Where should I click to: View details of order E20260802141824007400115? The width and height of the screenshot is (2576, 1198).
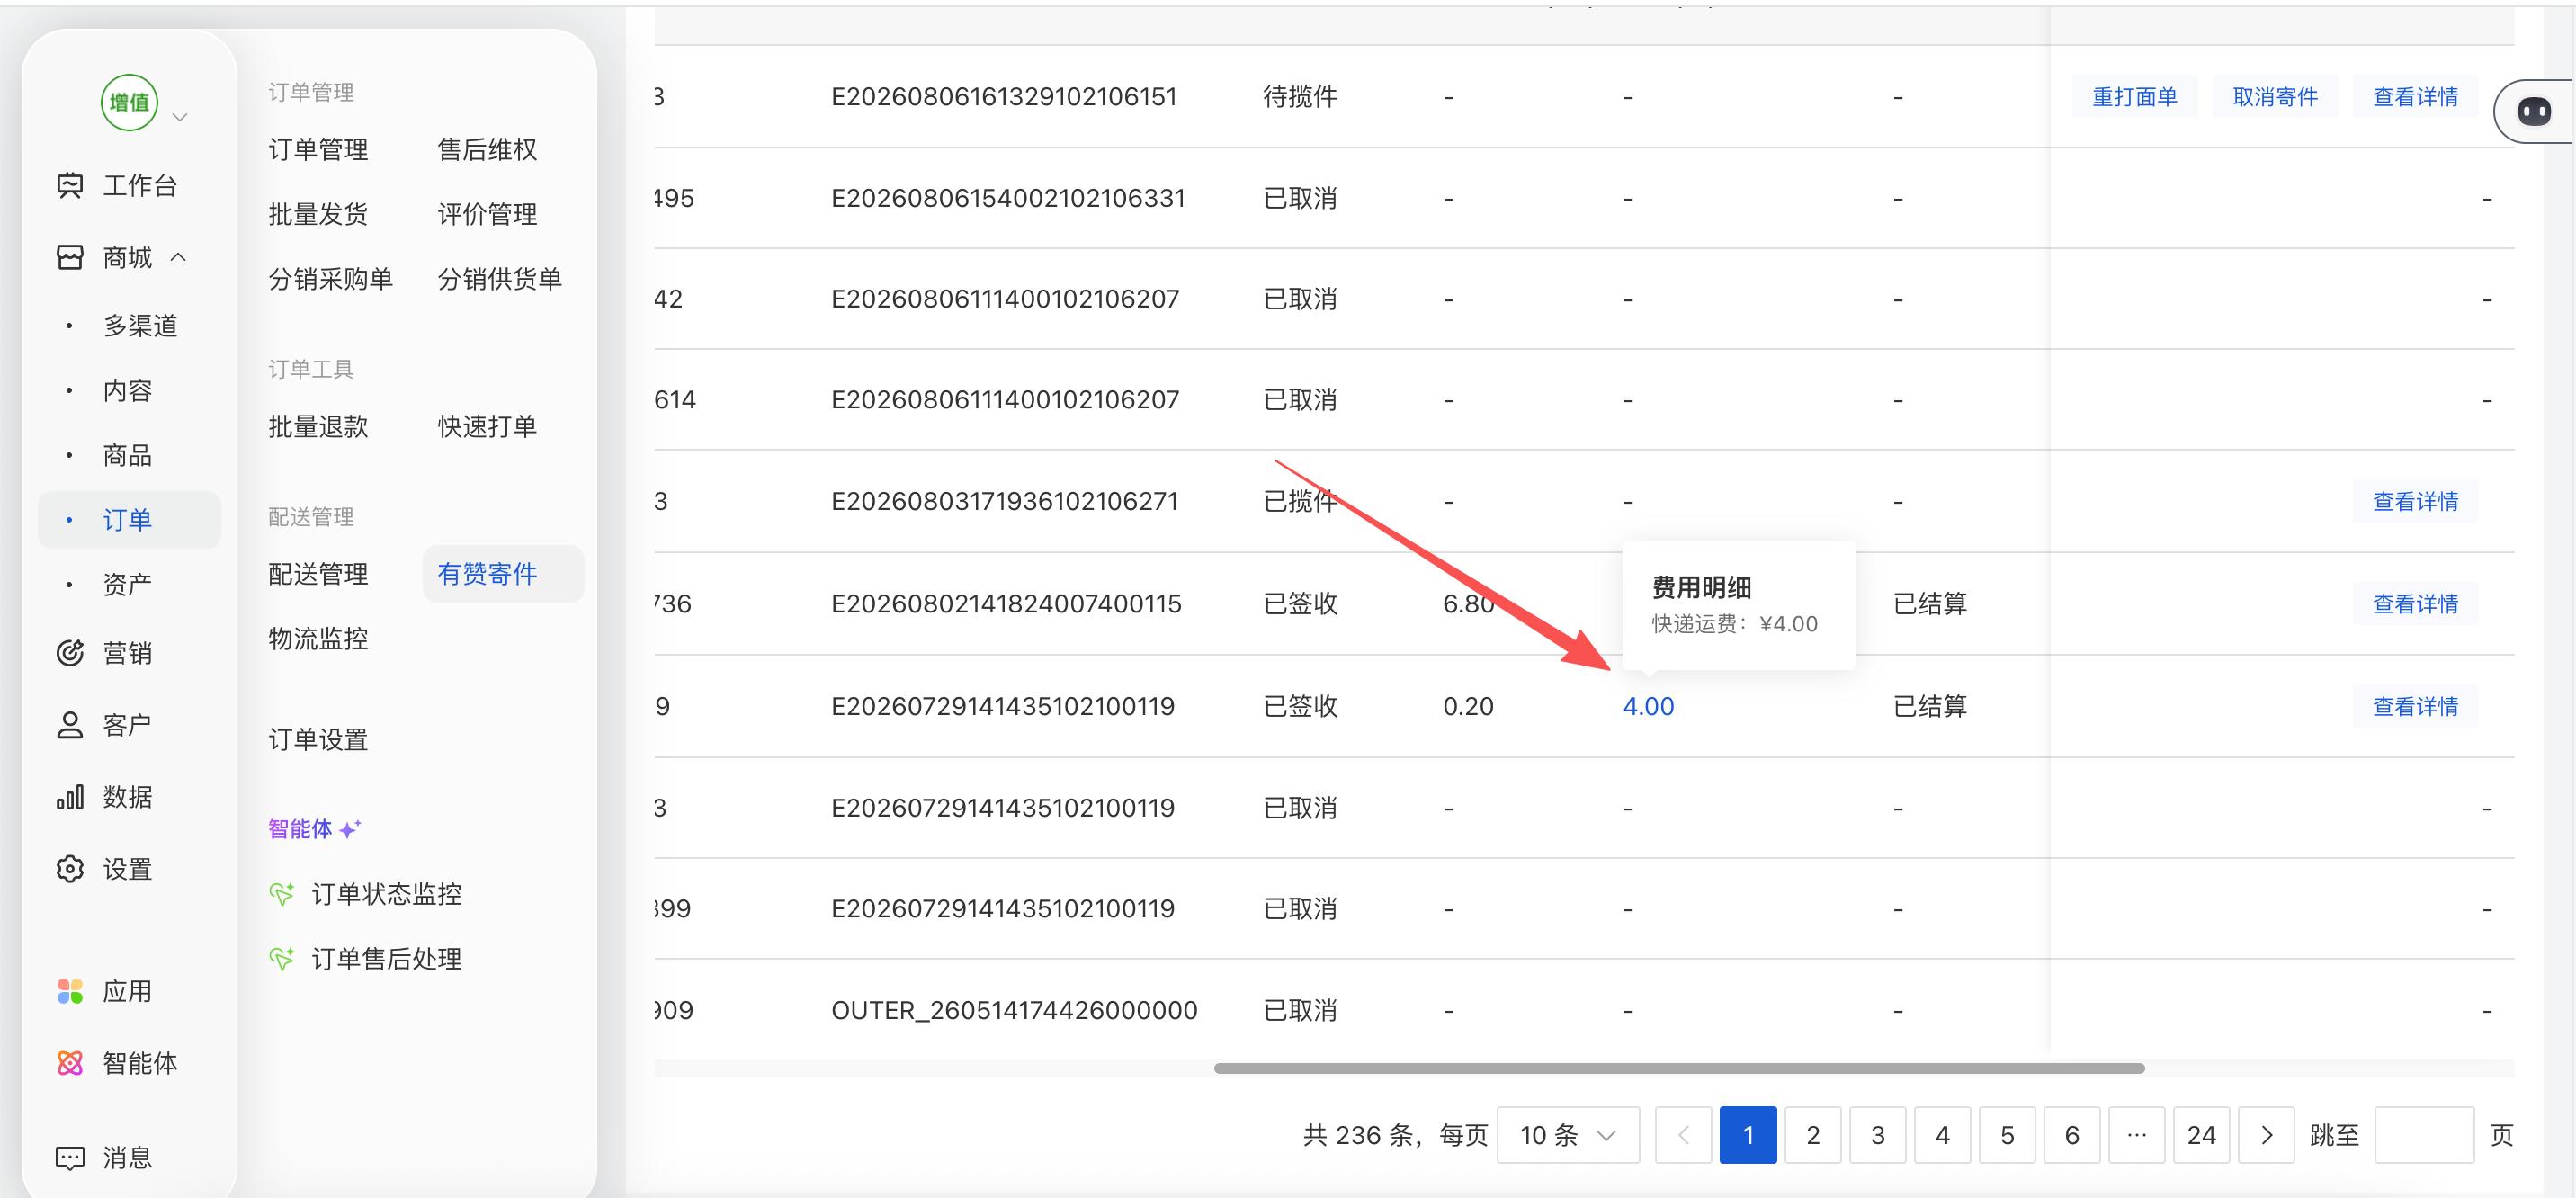click(2415, 604)
